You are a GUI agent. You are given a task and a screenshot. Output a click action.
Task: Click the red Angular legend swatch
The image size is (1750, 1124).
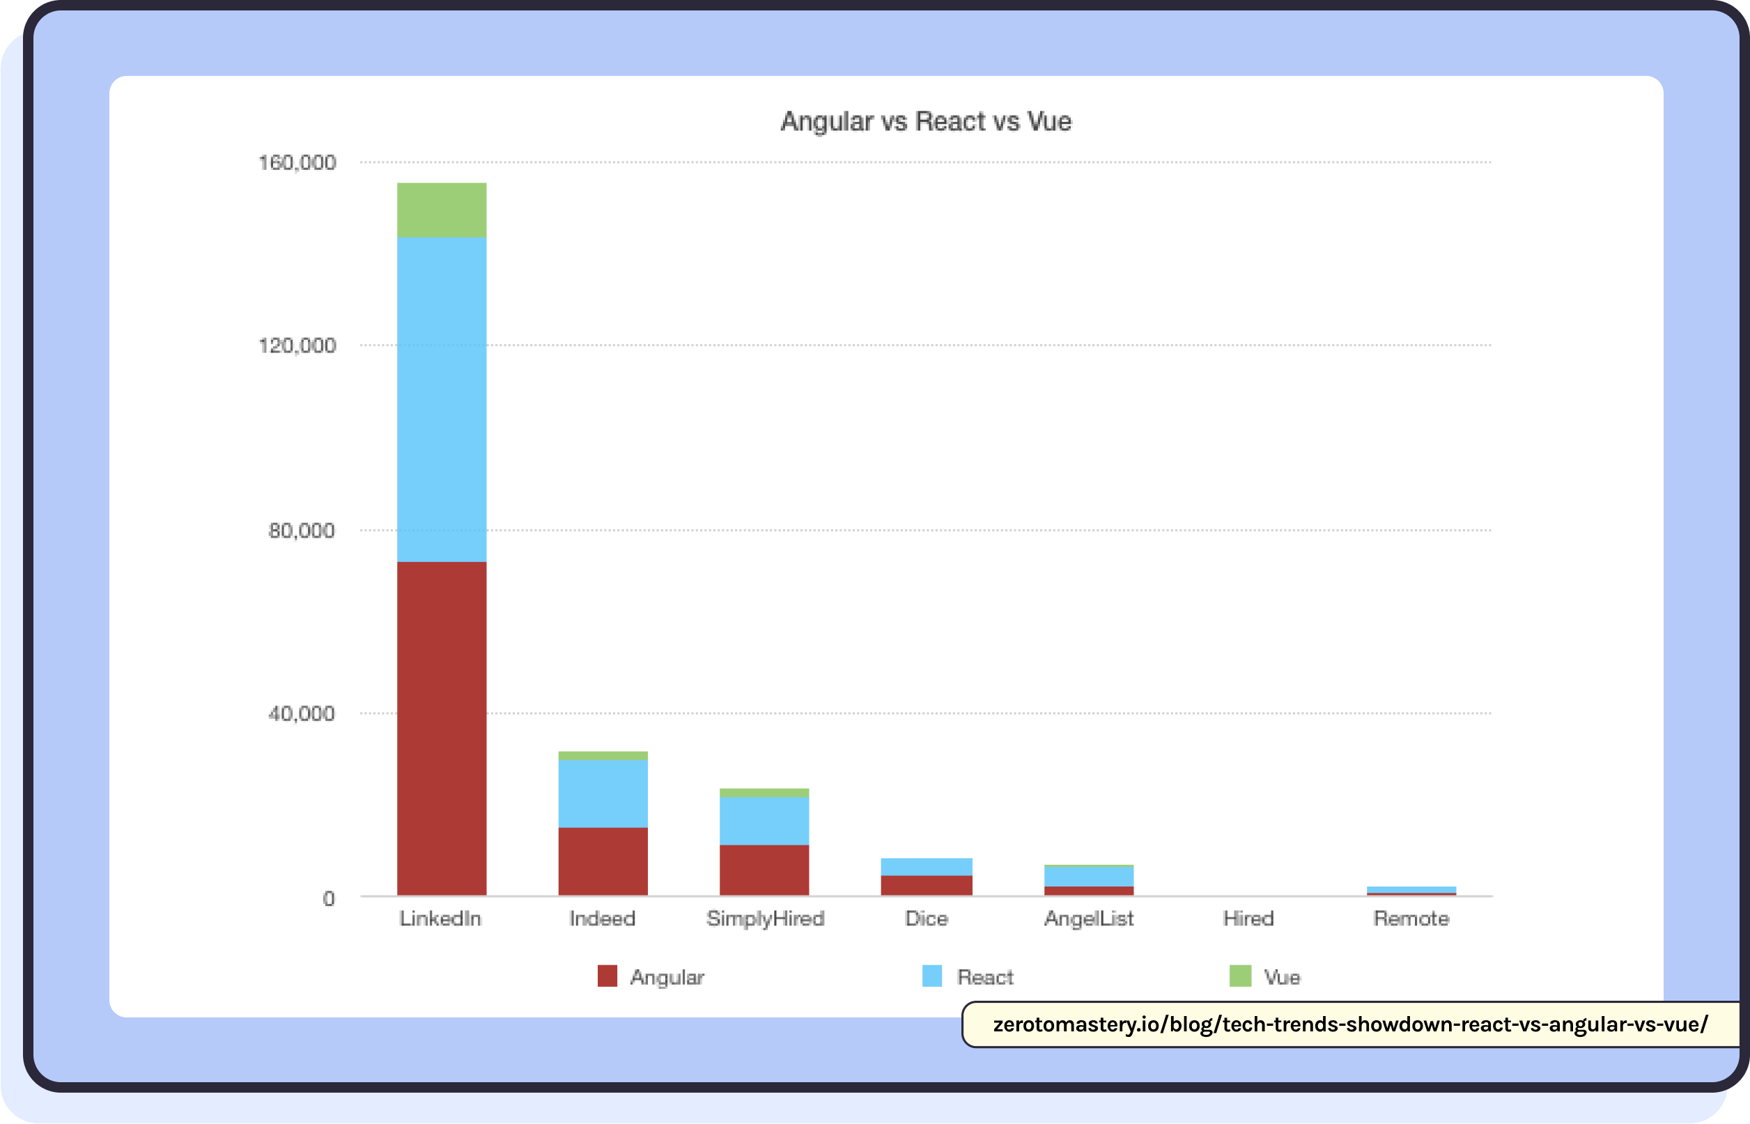tap(607, 976)
